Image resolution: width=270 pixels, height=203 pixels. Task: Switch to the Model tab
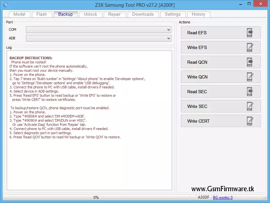20,14
